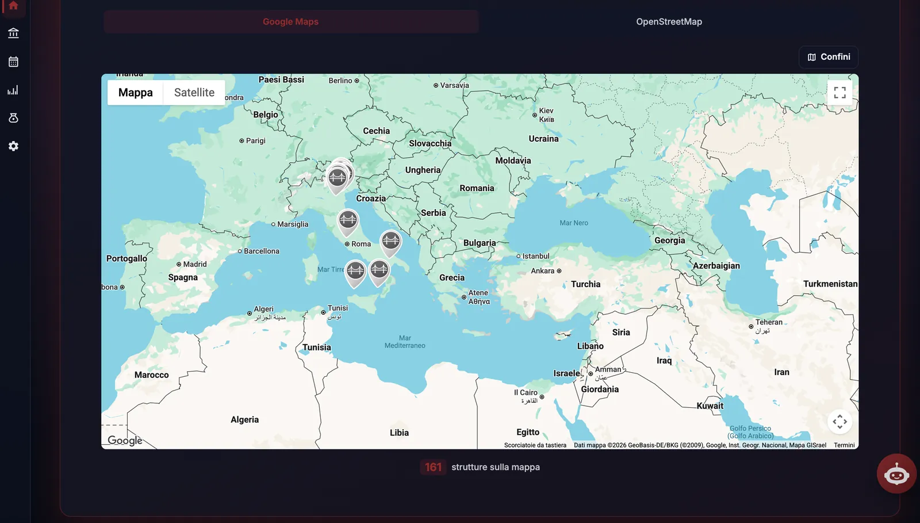Click the 161 structures count badge

(x=434, y=467)
